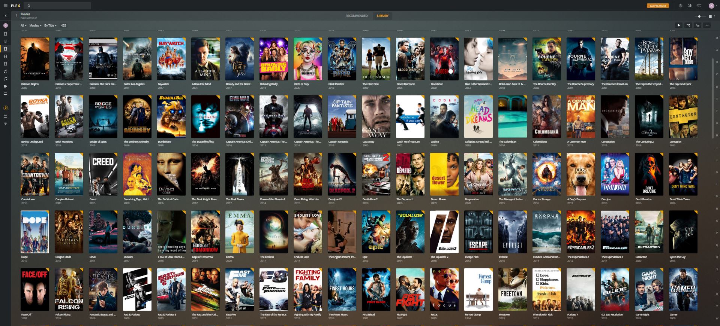
Task: Open the Cast Away poster
Action: click(376, 116)
